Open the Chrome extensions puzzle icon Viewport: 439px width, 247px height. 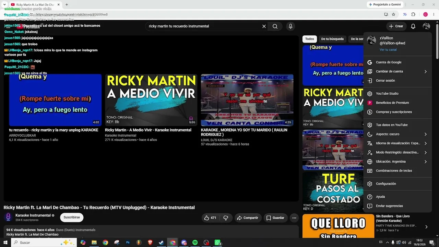[x=413, y=14]
